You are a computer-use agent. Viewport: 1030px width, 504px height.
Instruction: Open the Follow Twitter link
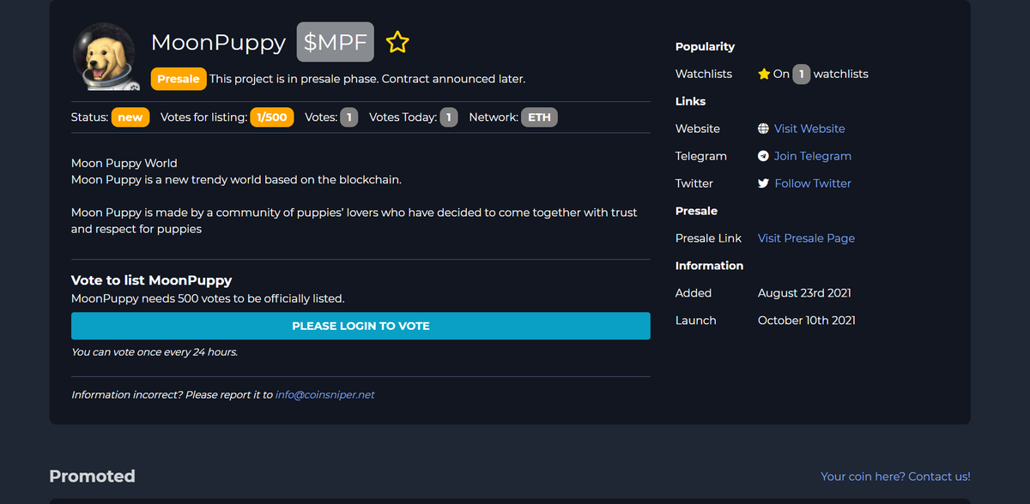click(813, 183)
